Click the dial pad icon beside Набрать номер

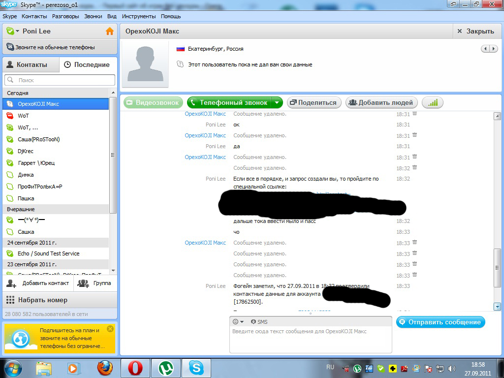(10, 300)
